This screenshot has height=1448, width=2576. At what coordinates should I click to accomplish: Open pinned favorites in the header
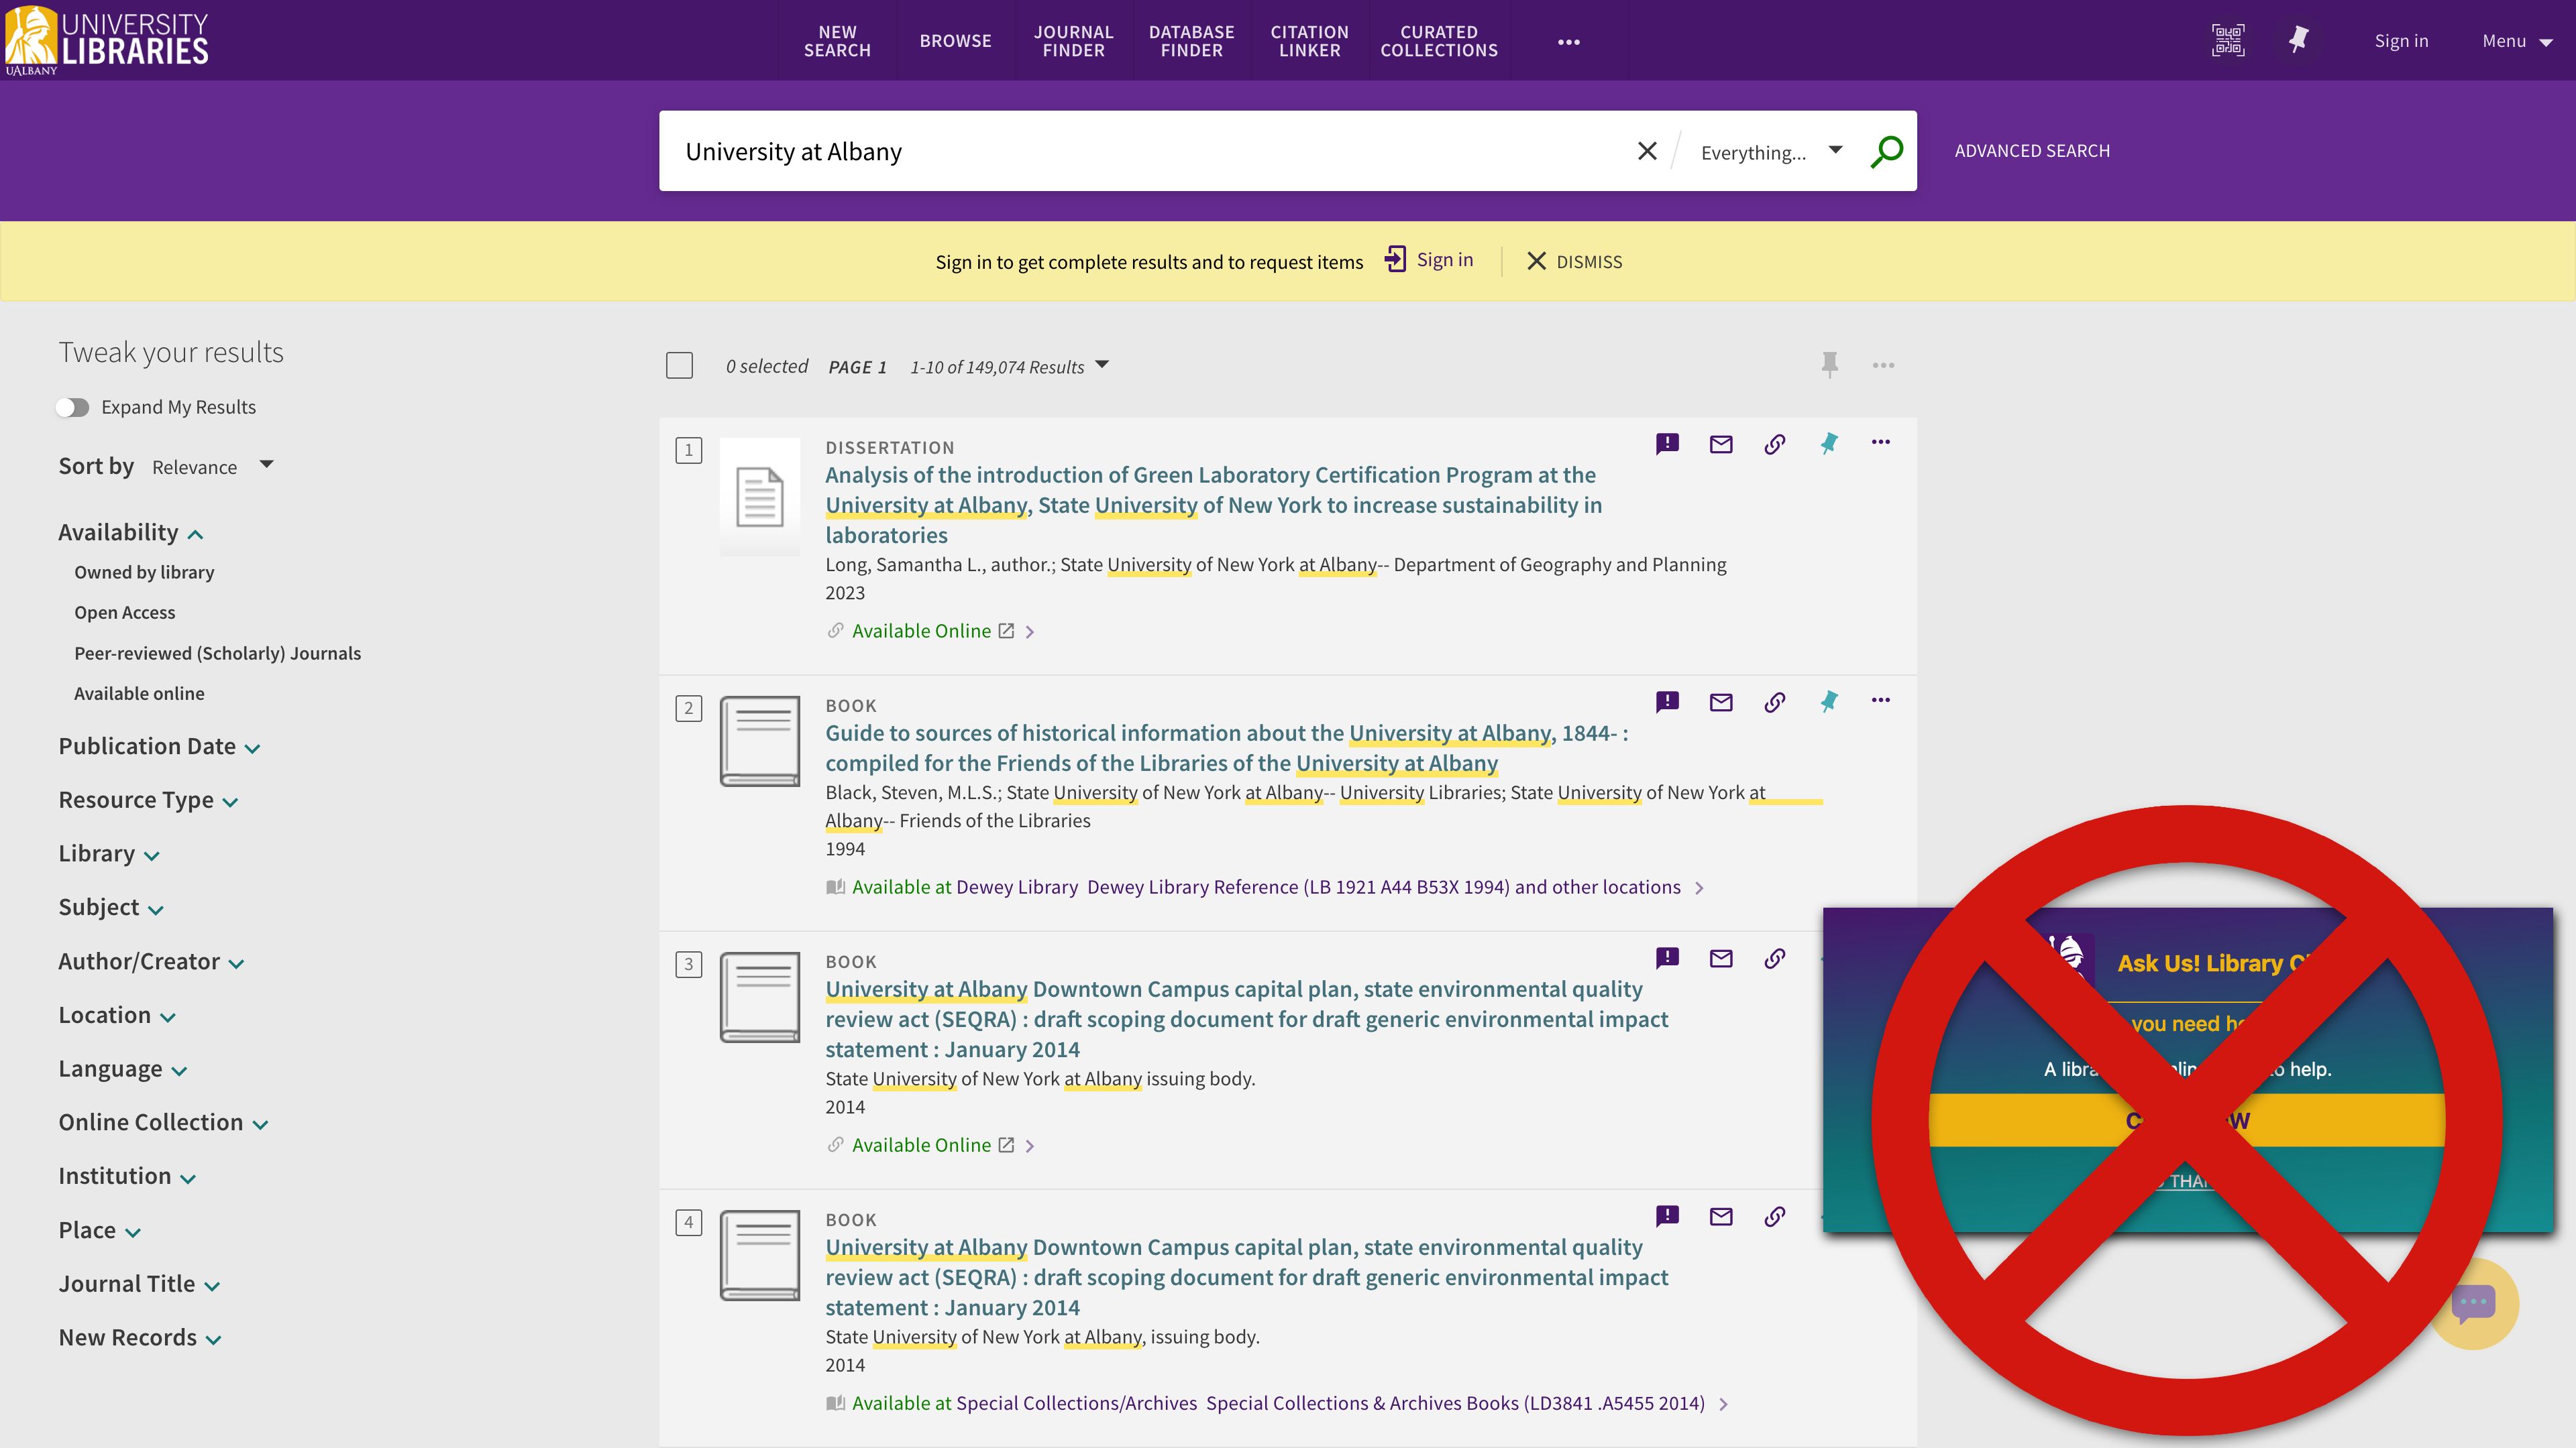pyautogui.click(x=2299, y=40)
